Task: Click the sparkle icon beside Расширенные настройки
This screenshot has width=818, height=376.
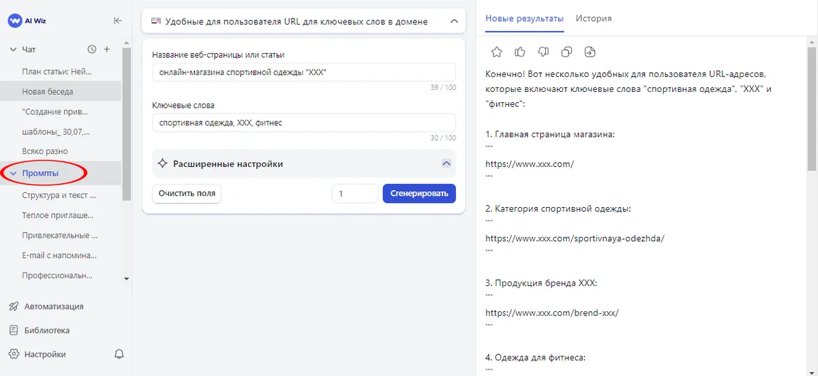Action: pos(162,163)
